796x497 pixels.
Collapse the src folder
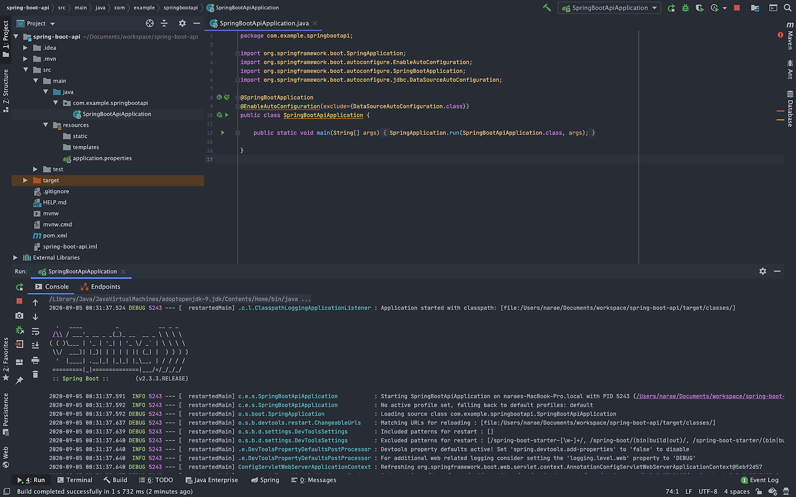[x=25, y=70]
